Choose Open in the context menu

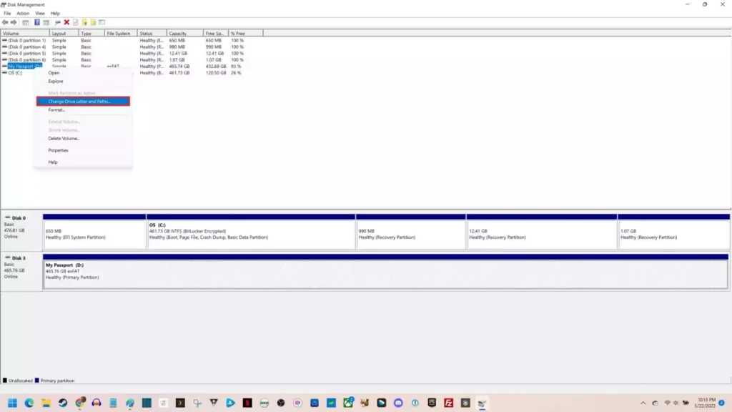(83, 73)
